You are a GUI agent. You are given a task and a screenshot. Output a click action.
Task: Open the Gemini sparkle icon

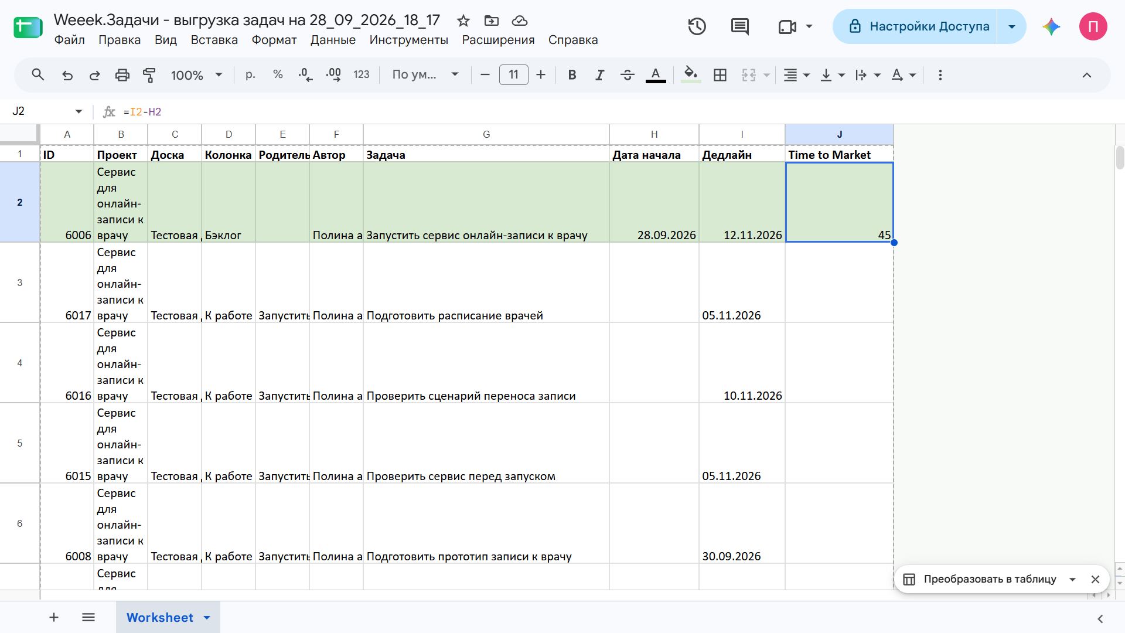pos(1052,26)
